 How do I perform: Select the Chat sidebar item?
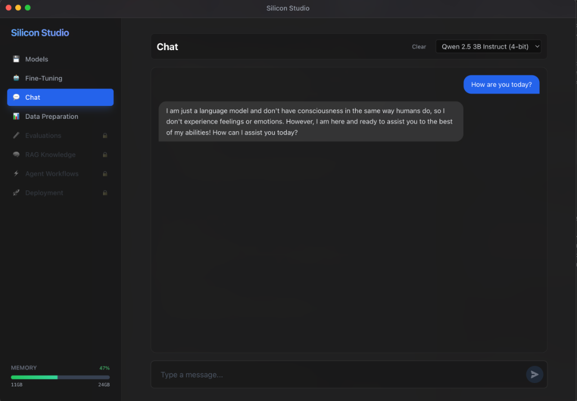(60, 97)
